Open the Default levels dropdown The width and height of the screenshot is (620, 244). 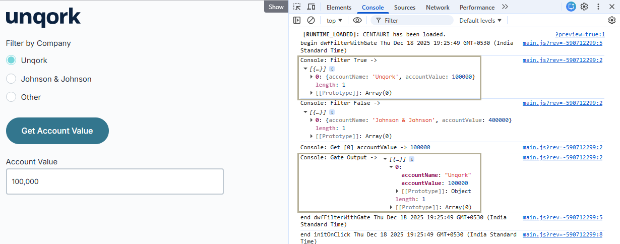click(480, 20)
